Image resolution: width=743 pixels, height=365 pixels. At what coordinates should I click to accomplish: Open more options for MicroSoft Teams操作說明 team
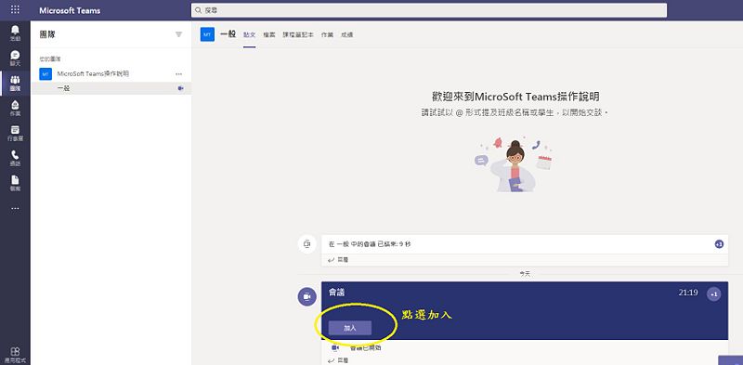click(x=178, y=74)
